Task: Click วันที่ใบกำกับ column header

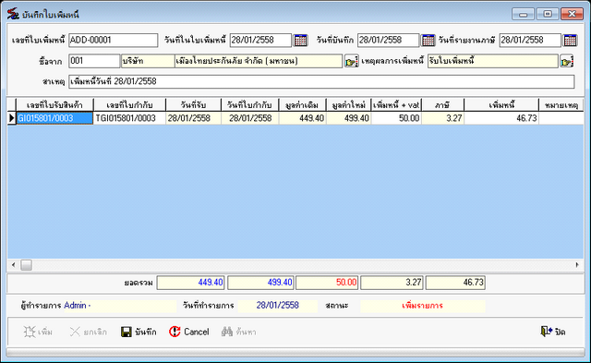Action: click(x=250, y=105)
